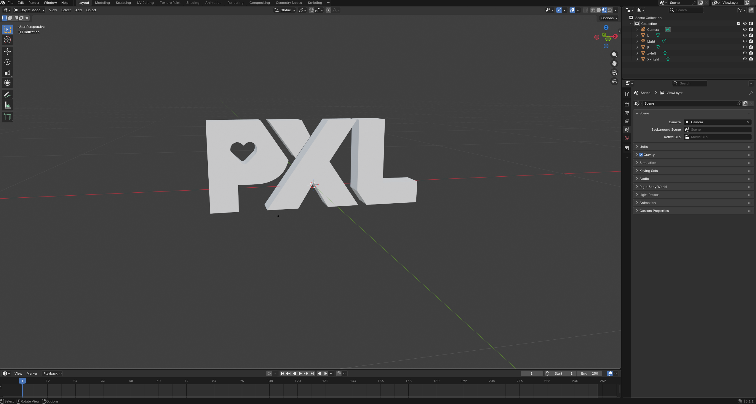Screen dimensions: 756x404
Task: Clear the scene Camera field
Action: [748, 122]
